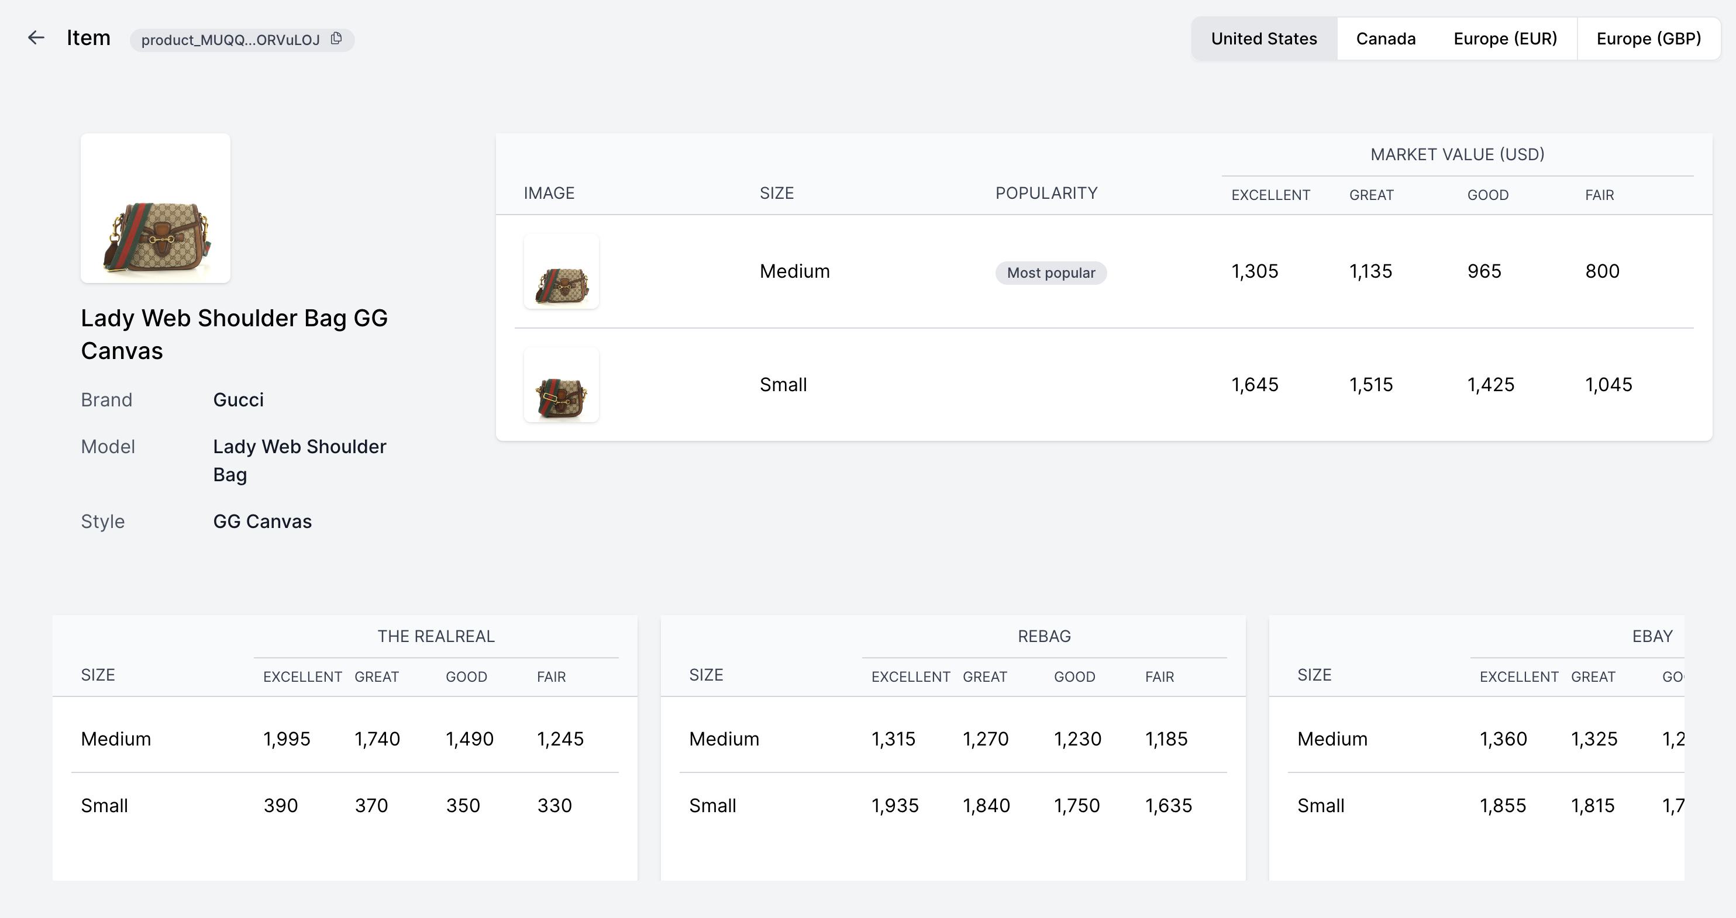Click the Gucci brand value
Viewport: 1736px width, 918px height.
click(x=239, y=400)
